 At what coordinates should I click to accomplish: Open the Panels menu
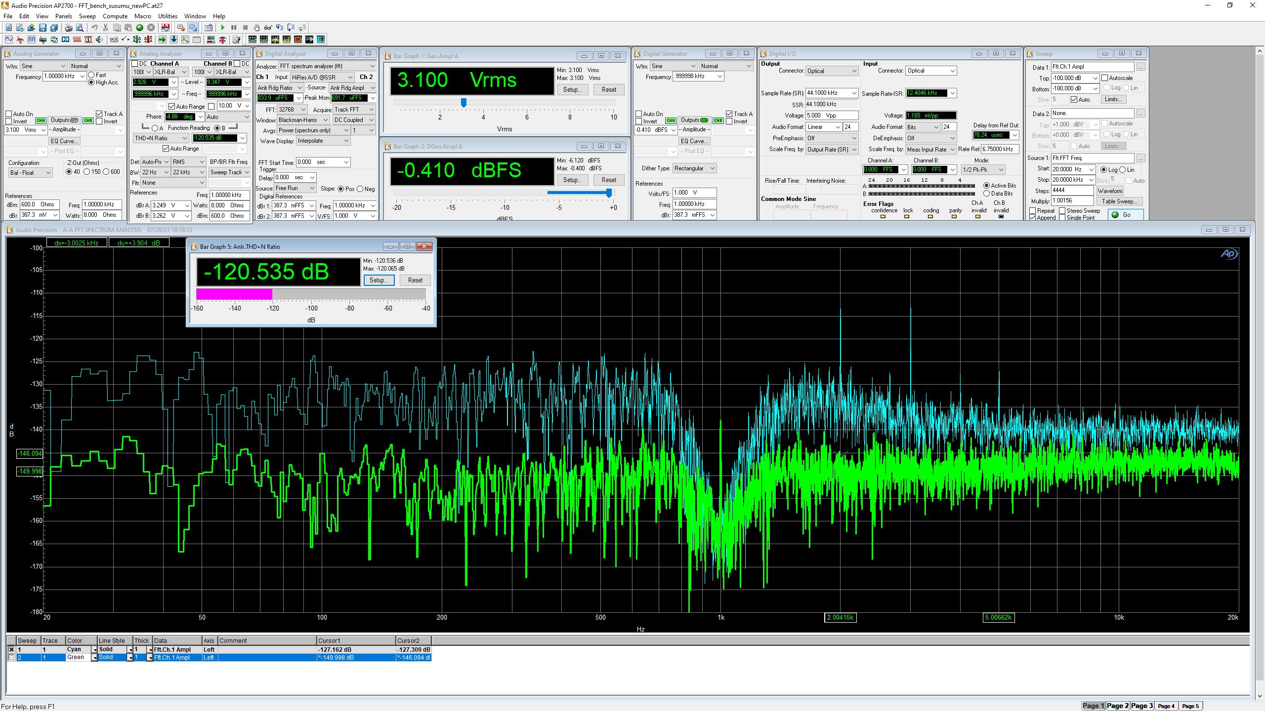(x=64, y=16)
